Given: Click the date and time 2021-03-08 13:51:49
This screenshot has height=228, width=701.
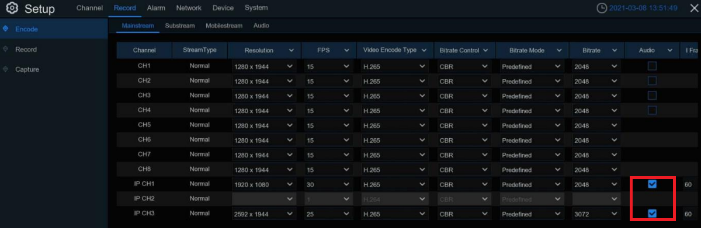Looking at the screenshot, I should [643, 8].
